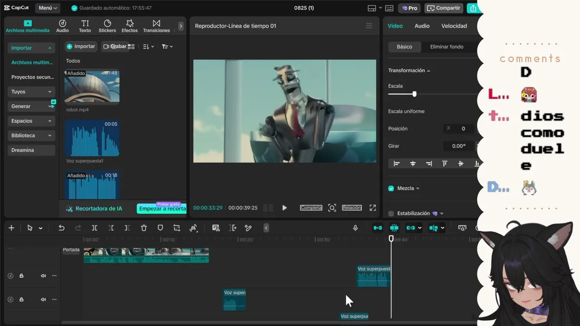Undo the last timeline action
This screenshot has height=326, width=580.
click(62, 228)
